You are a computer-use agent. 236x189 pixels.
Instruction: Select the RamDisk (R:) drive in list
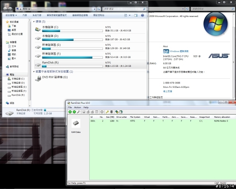[90, 64]
